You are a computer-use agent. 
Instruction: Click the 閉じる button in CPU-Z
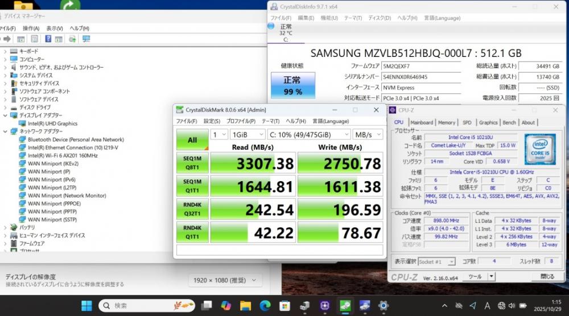pyautogui.click(x=547, y=277)
